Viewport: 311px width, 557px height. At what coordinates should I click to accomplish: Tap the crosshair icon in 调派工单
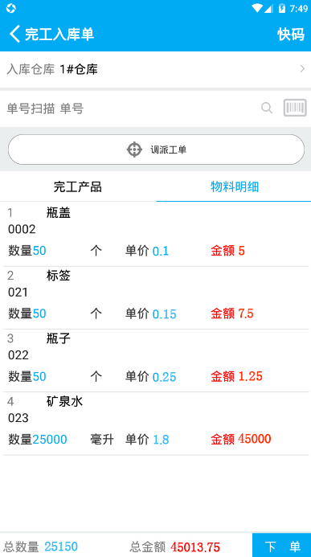[134, 149]
